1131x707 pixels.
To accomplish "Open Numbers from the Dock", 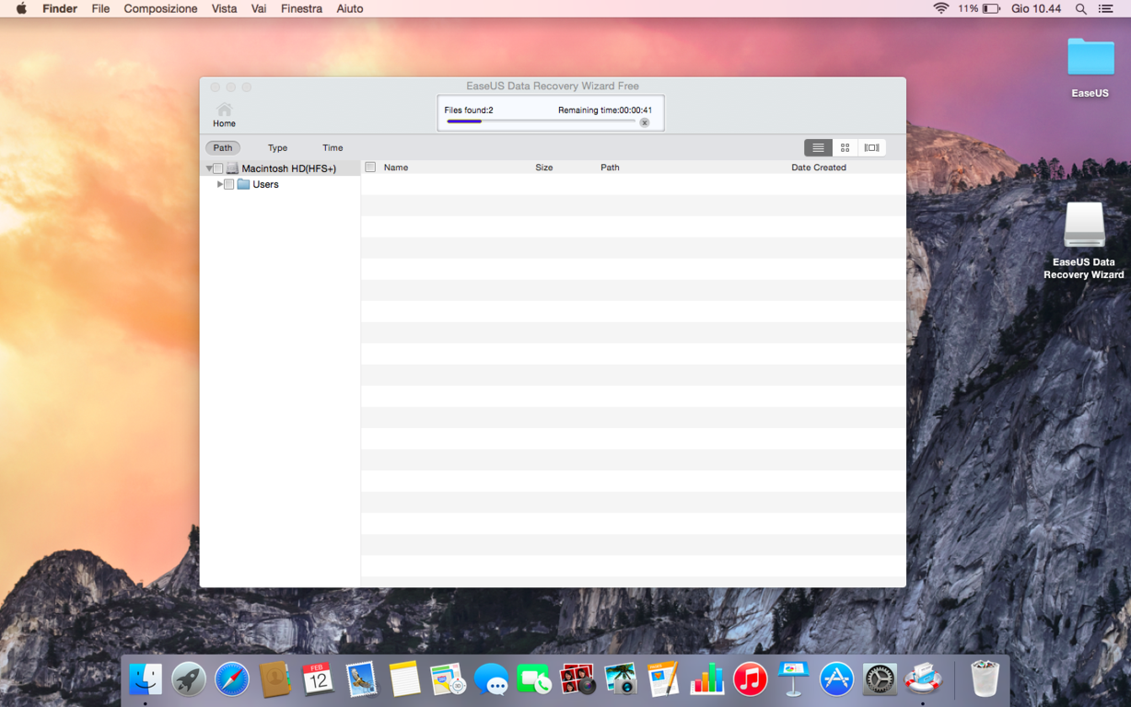I will [706, 679].
